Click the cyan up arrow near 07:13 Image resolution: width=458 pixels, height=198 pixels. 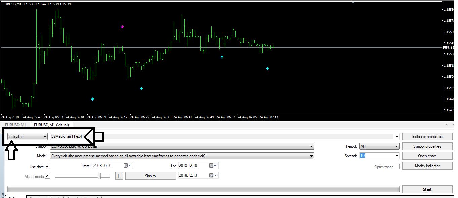(268, 69)
